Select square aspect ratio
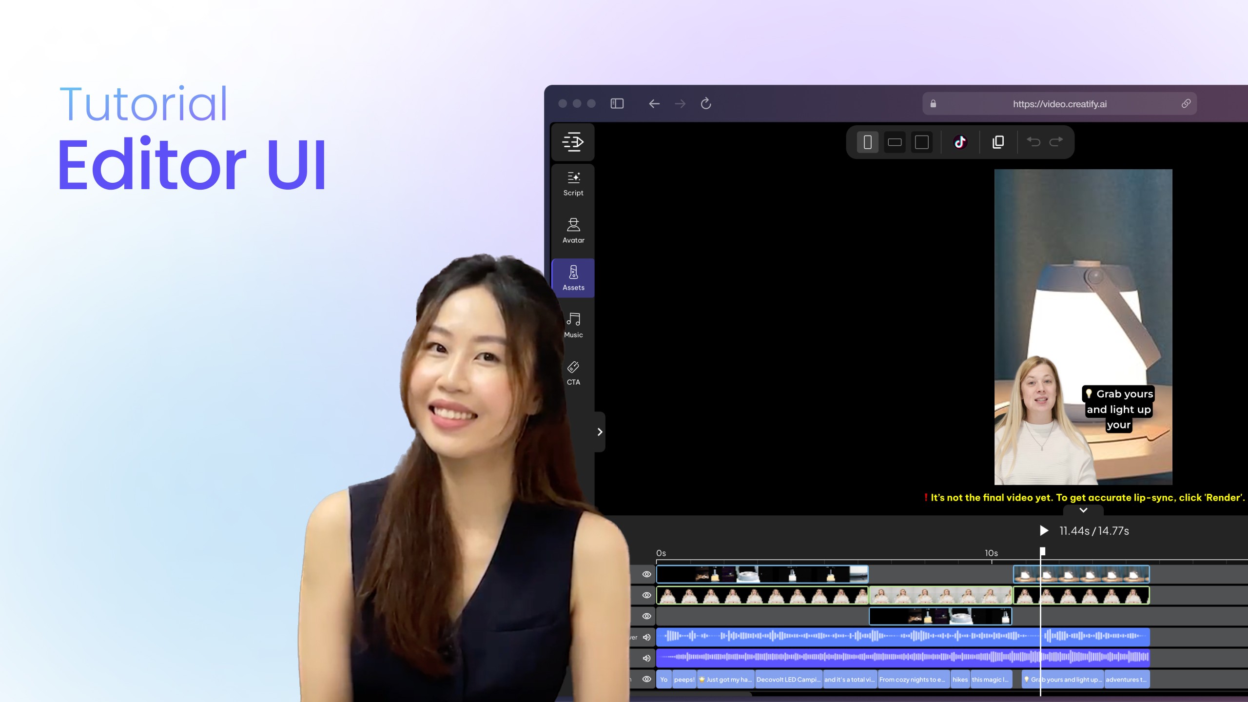 (x=922, y=142)
